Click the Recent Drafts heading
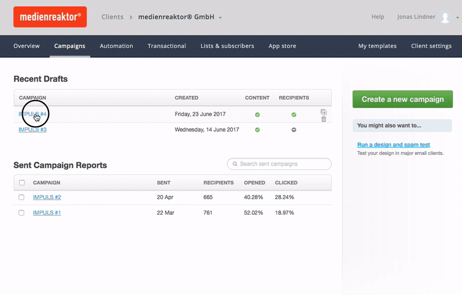This screenshot has width=462, height=295. 40,79
